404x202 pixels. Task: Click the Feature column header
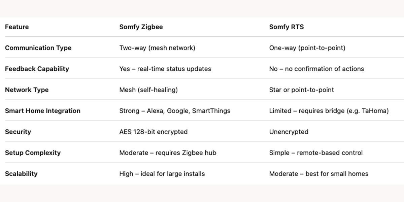coord(17,27)
